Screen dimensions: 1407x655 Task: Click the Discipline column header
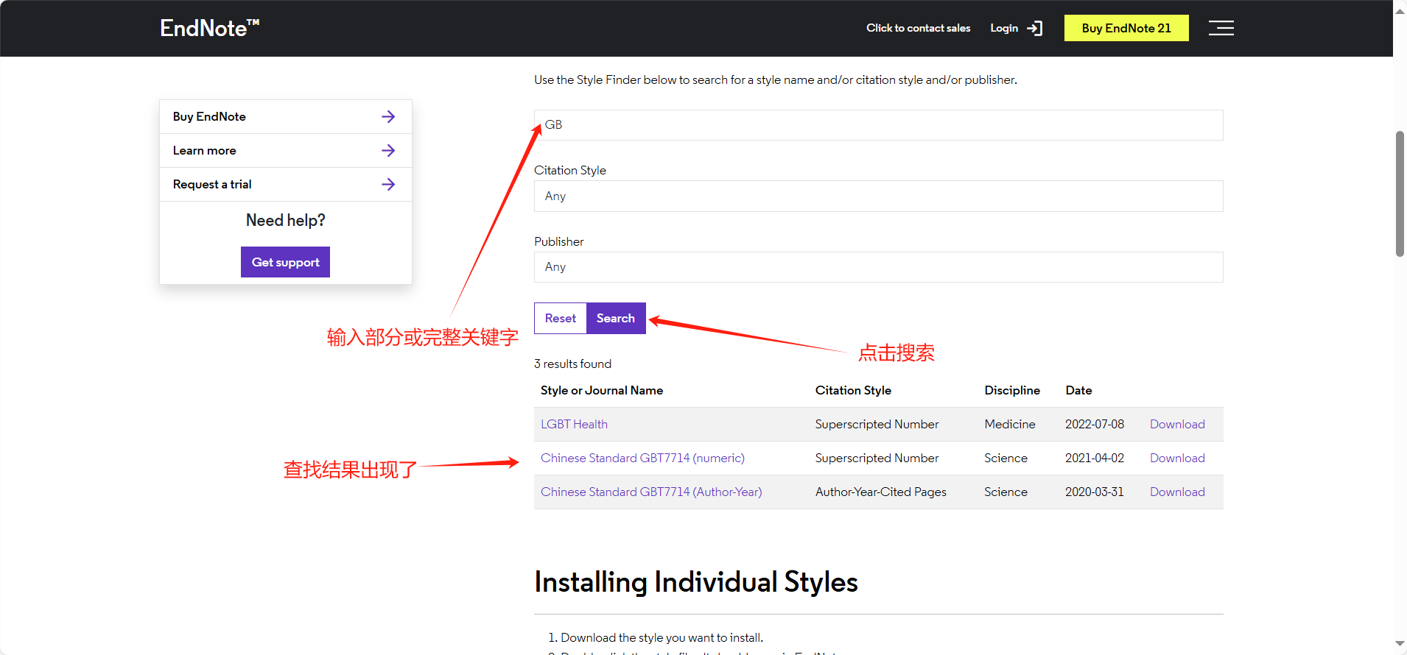[x=1012, y=390]
